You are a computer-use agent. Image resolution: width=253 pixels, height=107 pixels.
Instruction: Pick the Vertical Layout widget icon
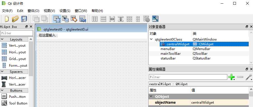[4, 46]
